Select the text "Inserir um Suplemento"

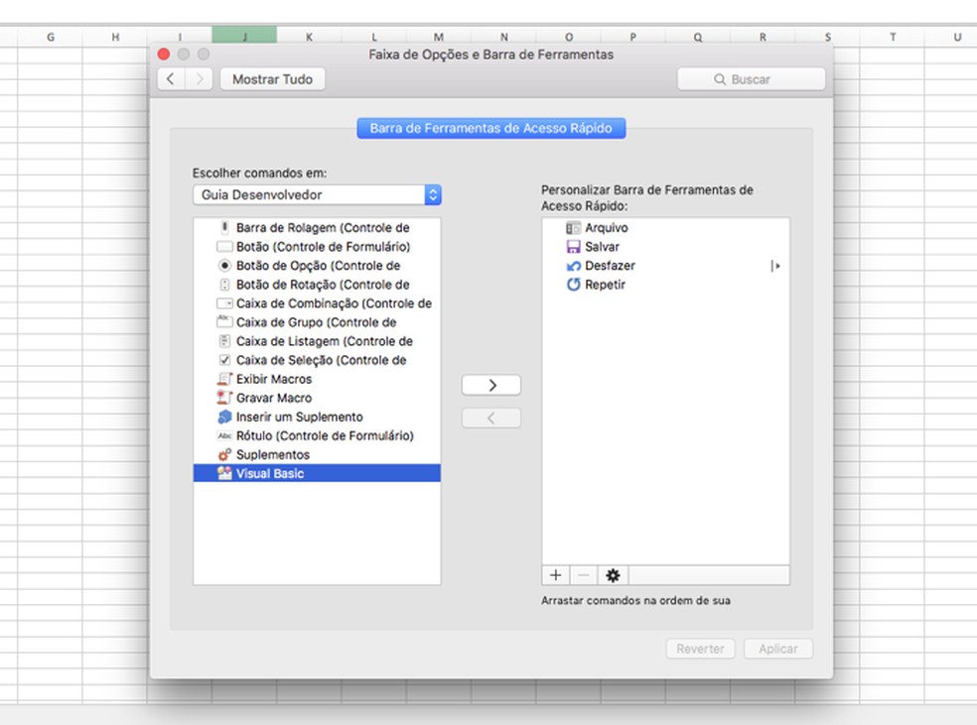click(x=299, y=417)
